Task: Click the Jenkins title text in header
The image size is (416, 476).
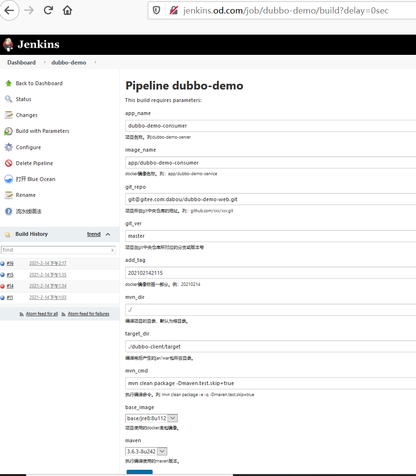Action: [x=39, y=45]
